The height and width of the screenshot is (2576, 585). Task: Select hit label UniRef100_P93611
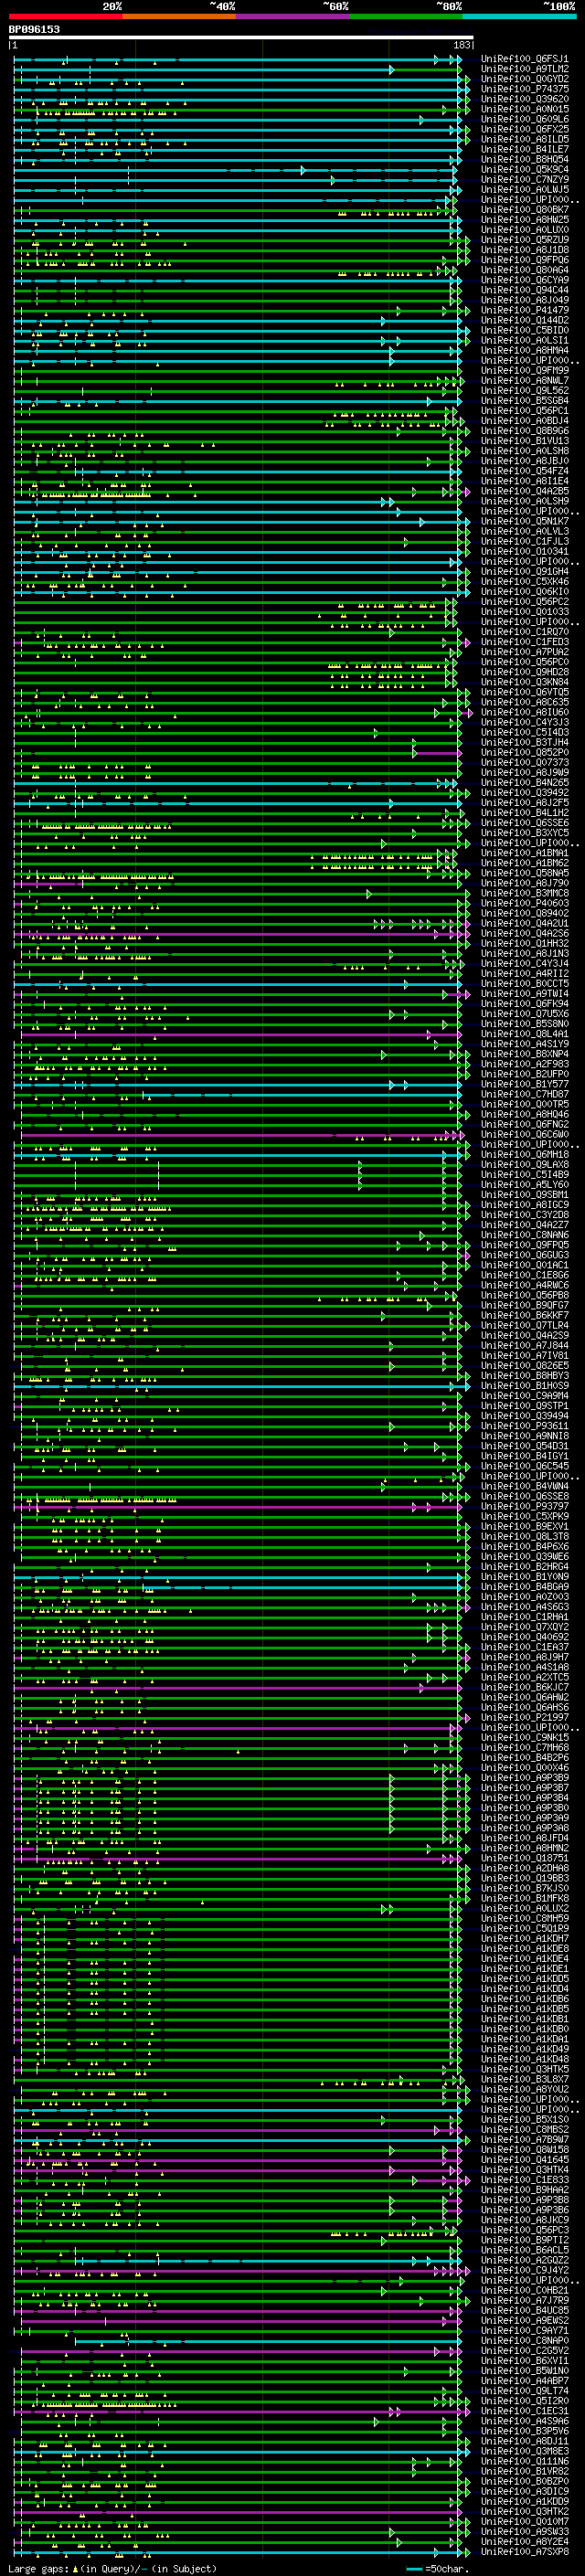click(x=525, y=1426)
